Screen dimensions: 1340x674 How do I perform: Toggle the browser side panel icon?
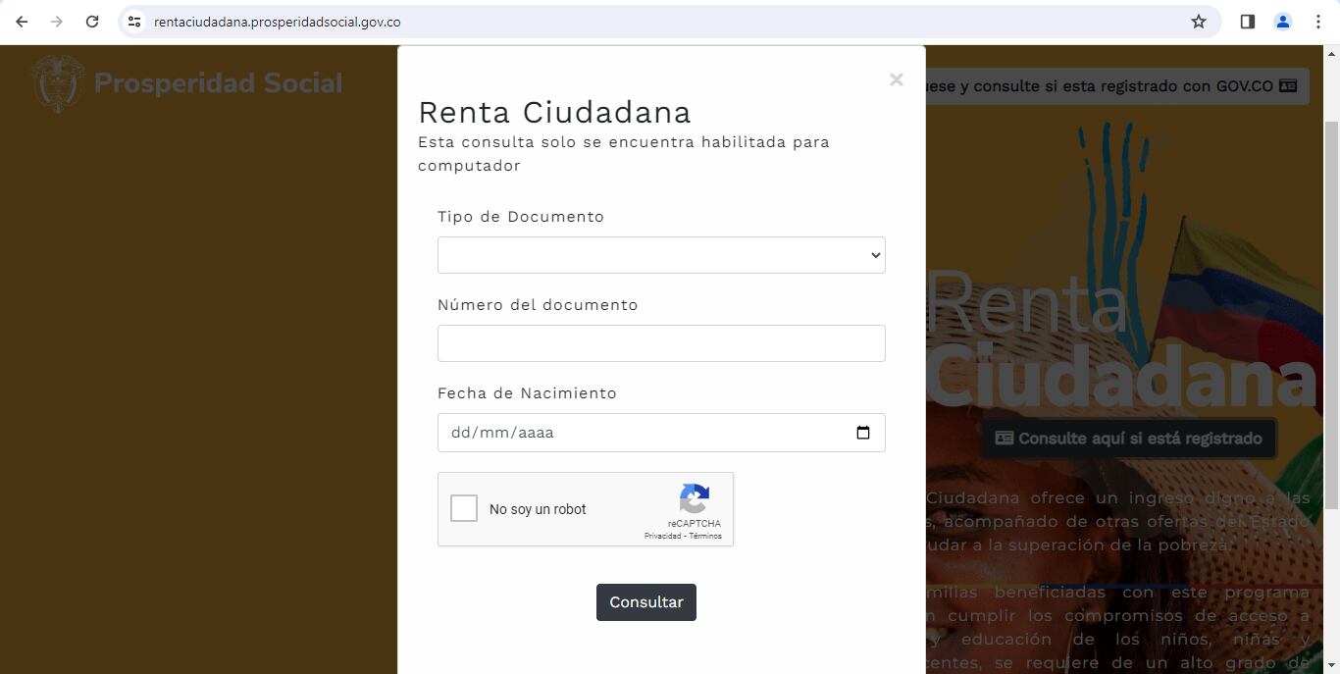pos(1247,22)
